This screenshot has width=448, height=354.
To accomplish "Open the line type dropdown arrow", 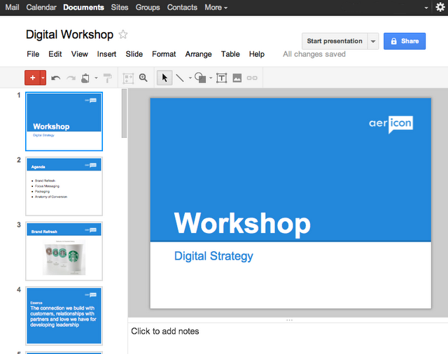I will point(190,78).
